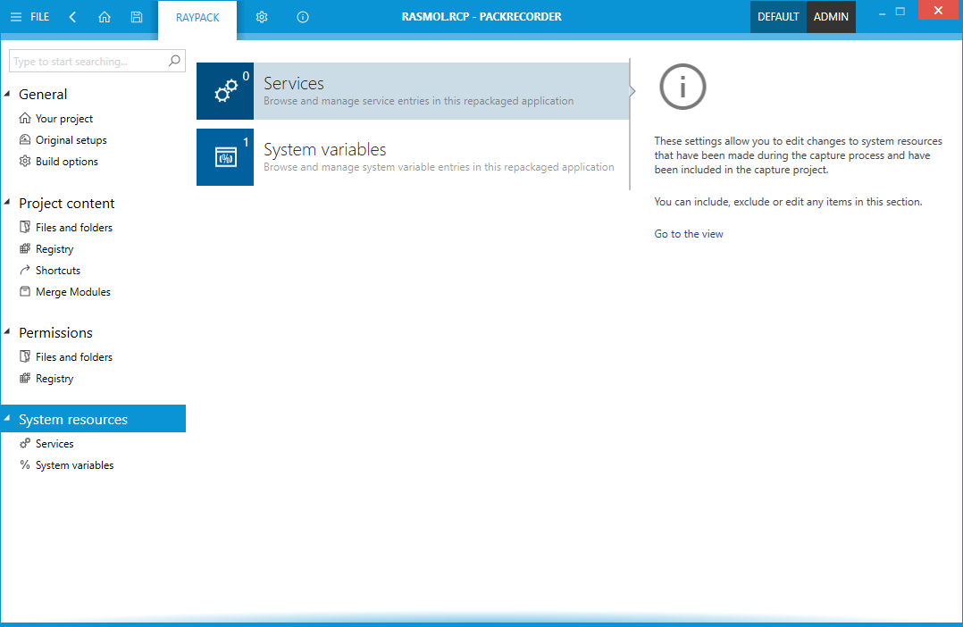Open the settings gear icon in header

[262, 17]
